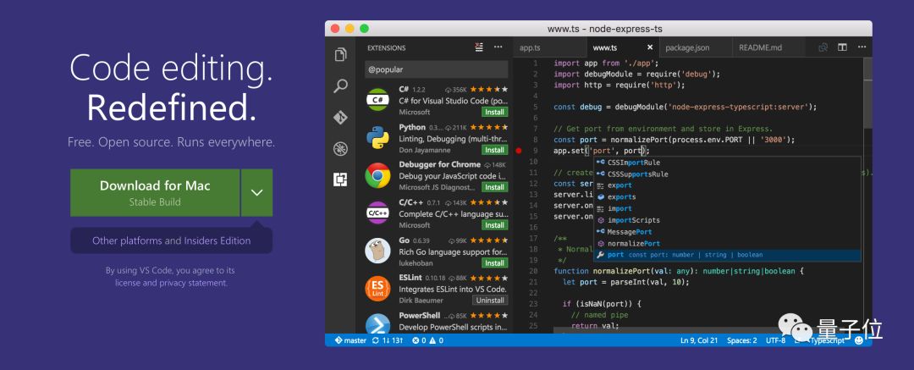Select normalizePort suggestion

tap(727, 243)
